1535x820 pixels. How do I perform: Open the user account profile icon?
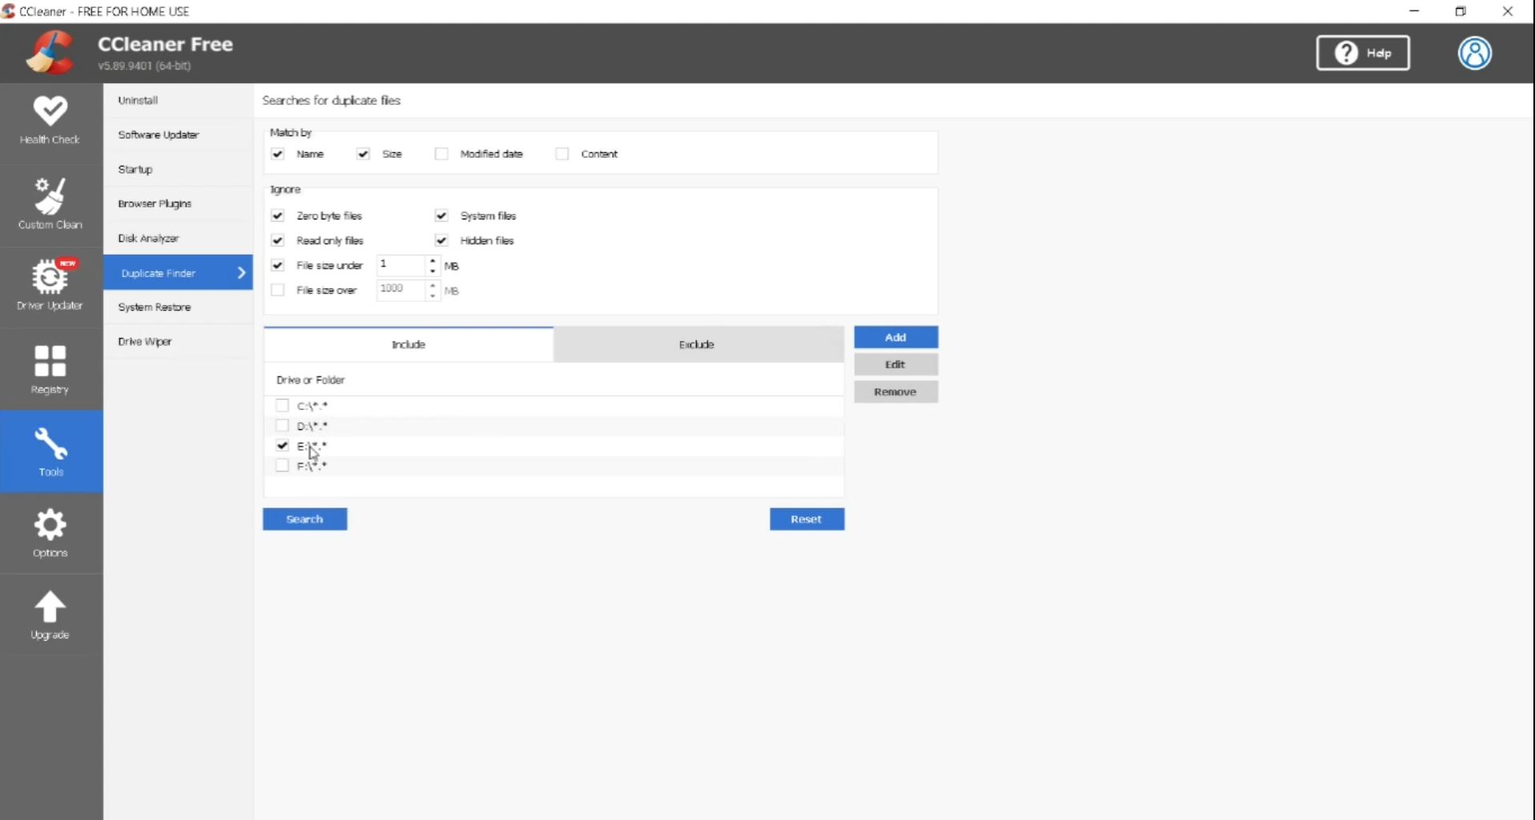[x=1474, y=54]
